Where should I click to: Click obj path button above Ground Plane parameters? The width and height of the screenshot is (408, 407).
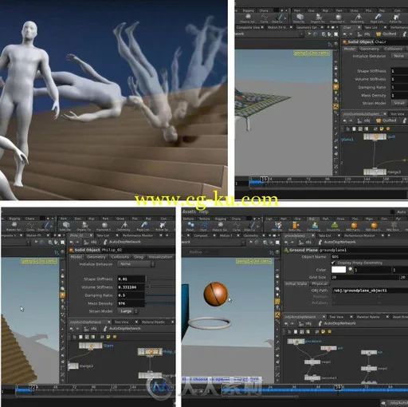coord(305,242)
